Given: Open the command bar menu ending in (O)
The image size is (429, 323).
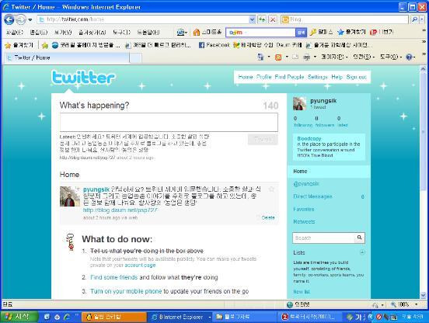Looking at the screenshot, I should coord(390,57).
